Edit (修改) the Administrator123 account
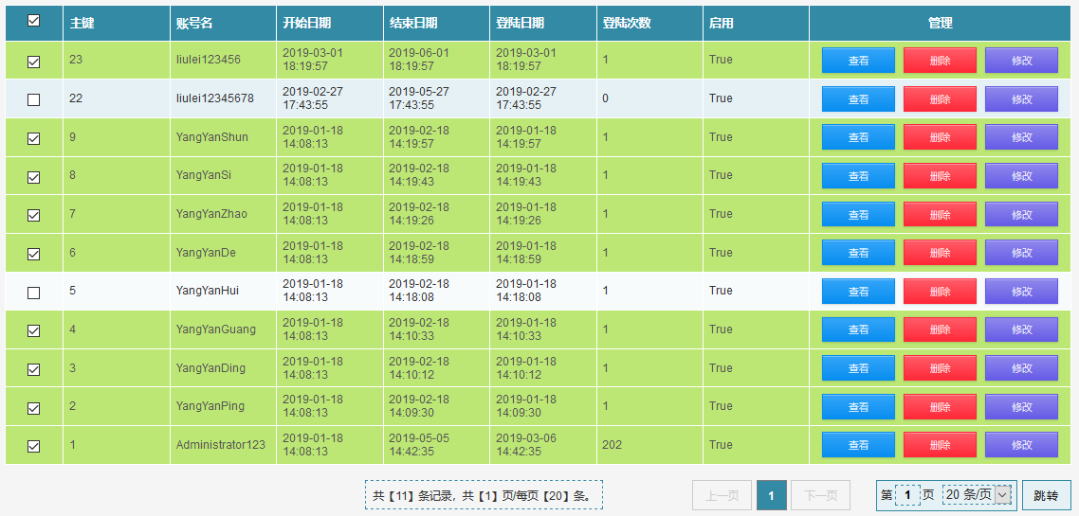 (1022, 445)
